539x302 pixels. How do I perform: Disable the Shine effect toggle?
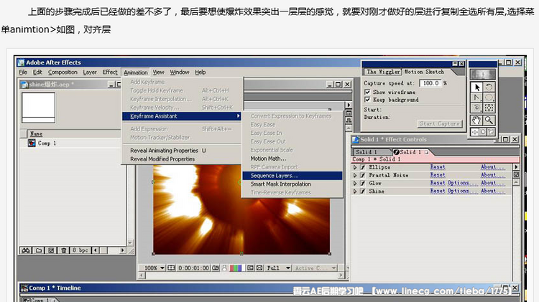362,191
